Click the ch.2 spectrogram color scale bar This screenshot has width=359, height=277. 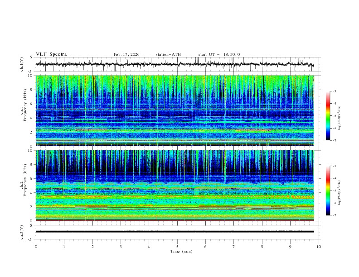[x=328, y=191]
